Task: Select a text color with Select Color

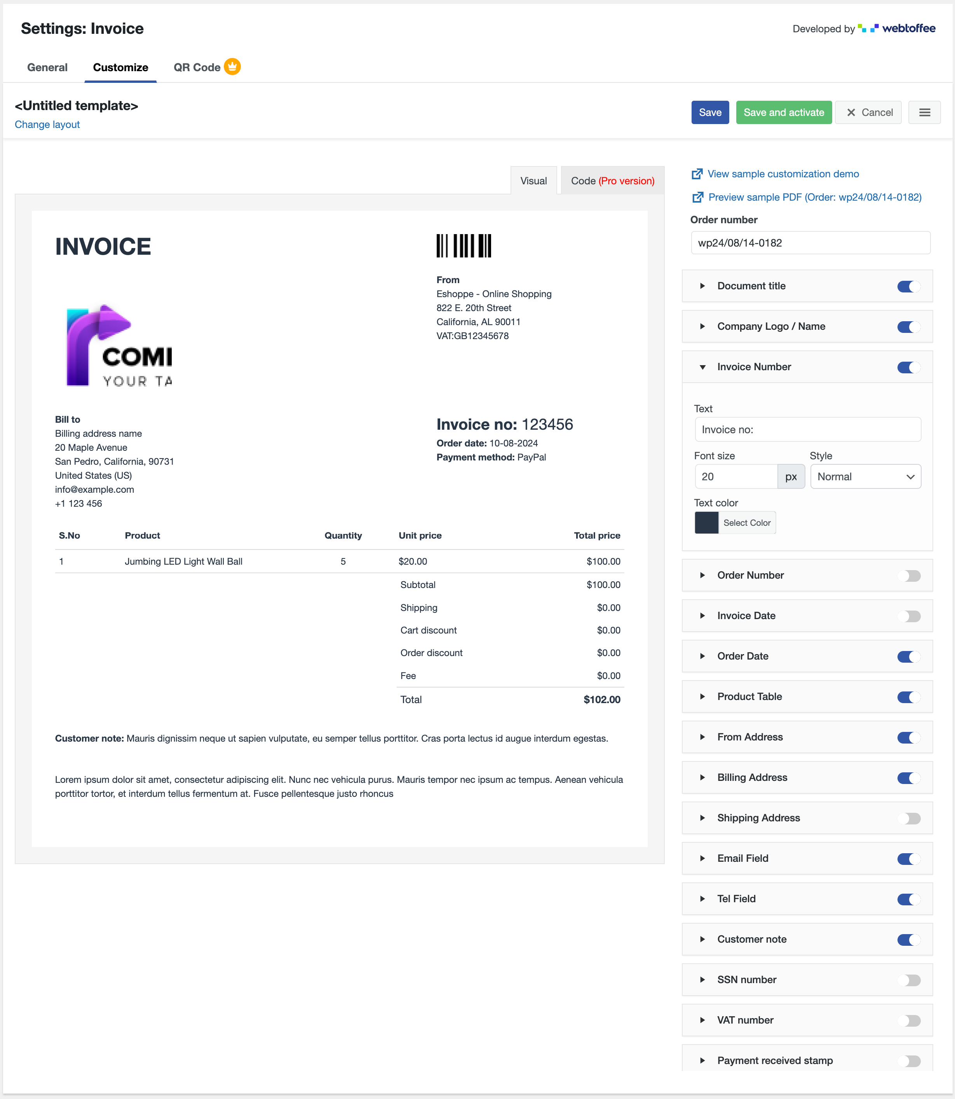Action: click(x=747, y=522)
